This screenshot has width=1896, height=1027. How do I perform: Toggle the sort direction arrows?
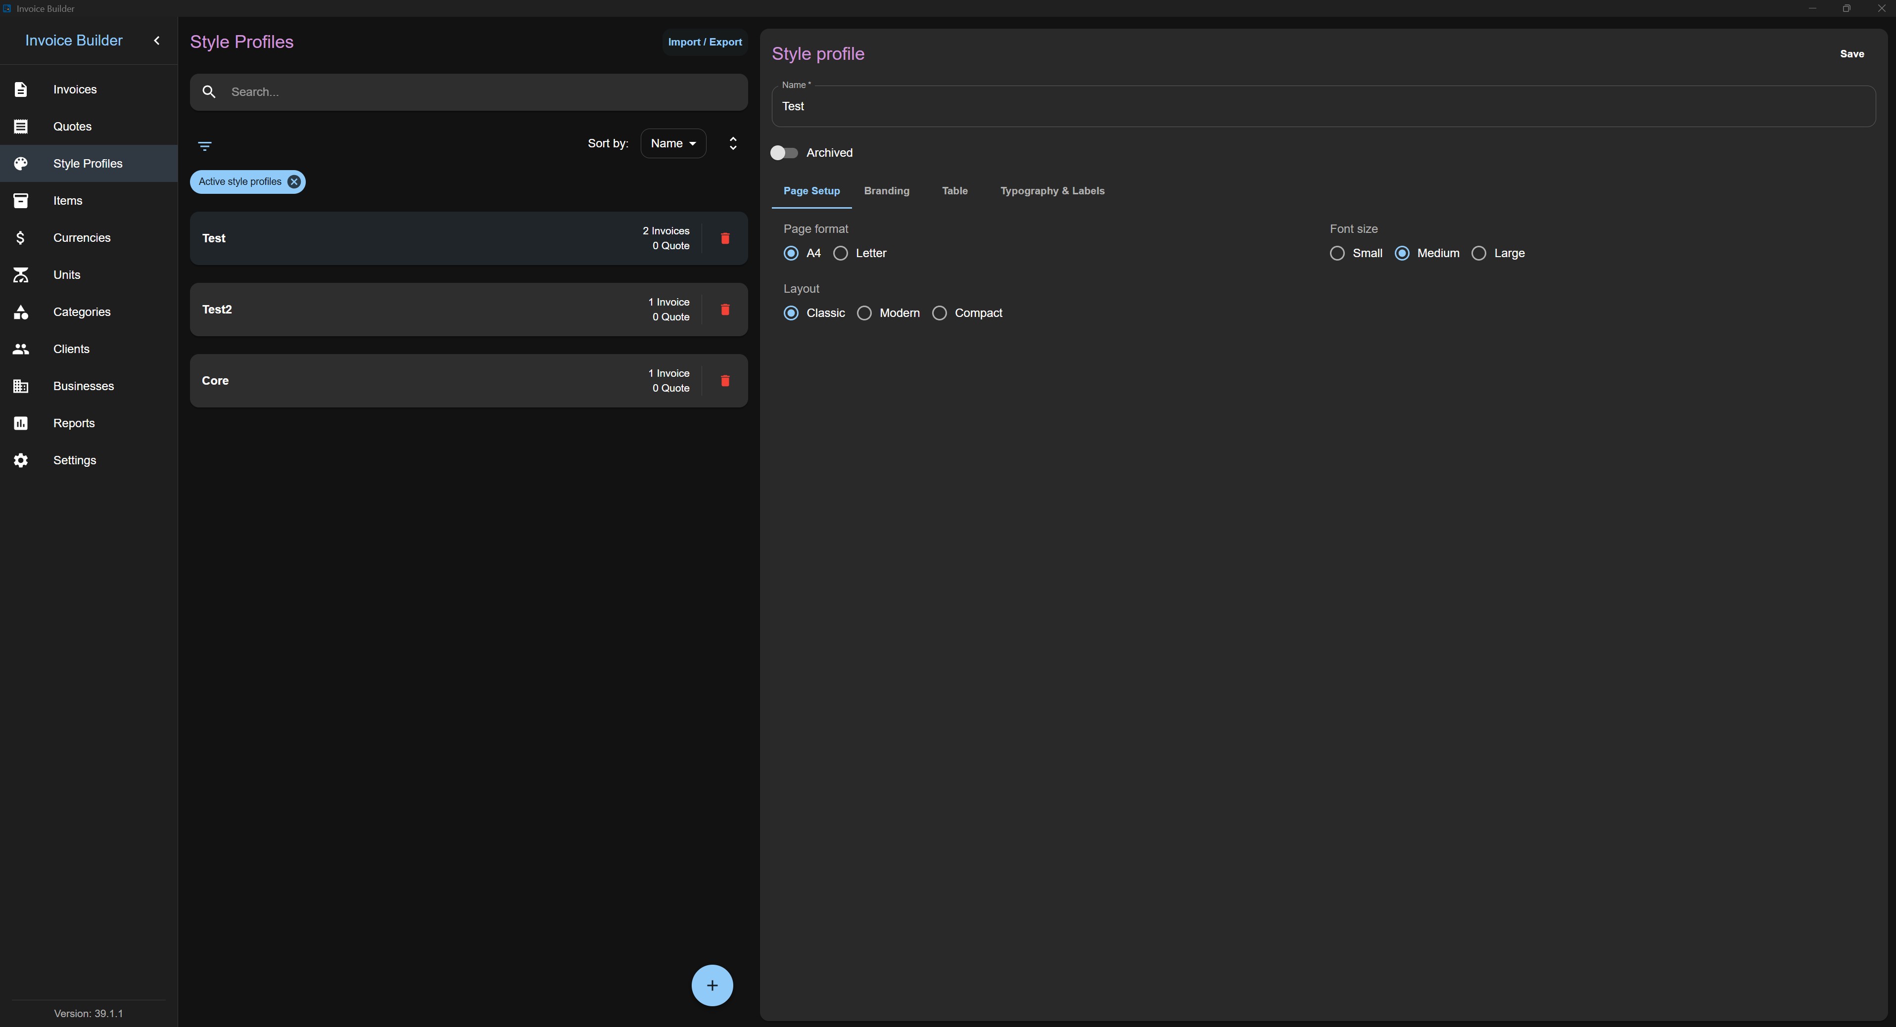732,143
